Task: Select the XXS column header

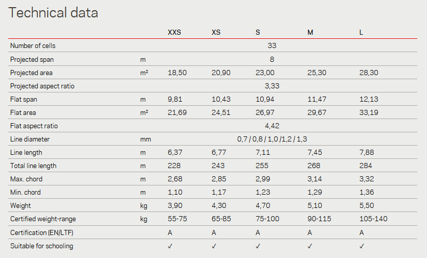Action: click(174, 32)
